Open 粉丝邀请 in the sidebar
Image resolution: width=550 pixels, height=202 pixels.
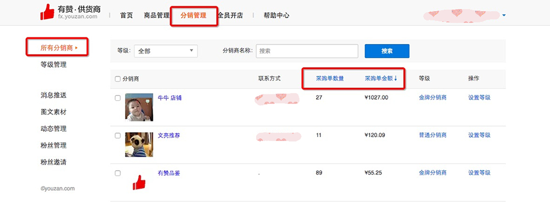pos(53,162)
